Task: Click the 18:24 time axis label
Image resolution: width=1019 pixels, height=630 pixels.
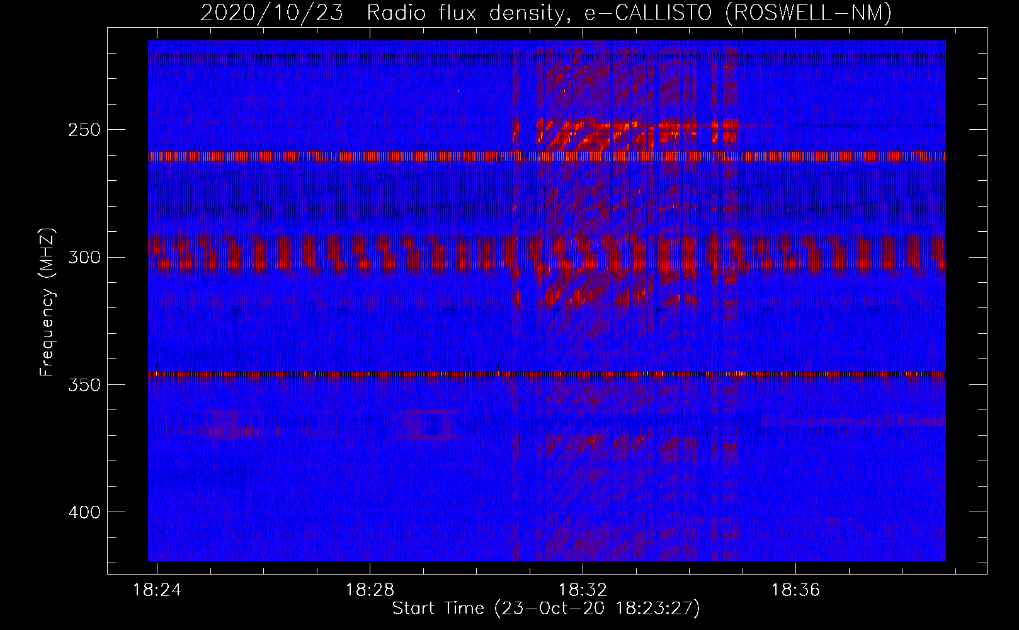Action: 157,590
